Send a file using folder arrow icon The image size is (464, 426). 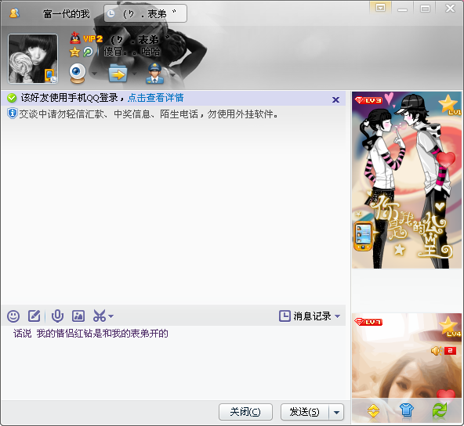click(x=118, y=74)
